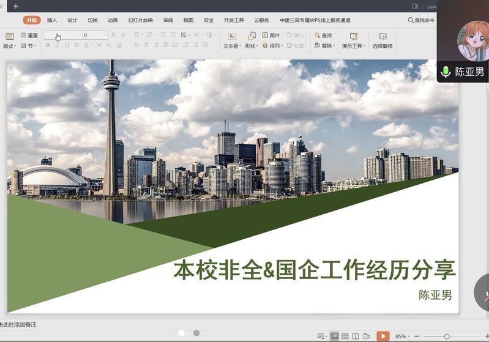Viewport: 489px width, 342px height.
Task: Open the 插入 ribbon tab
Action: tap(52, 20)
